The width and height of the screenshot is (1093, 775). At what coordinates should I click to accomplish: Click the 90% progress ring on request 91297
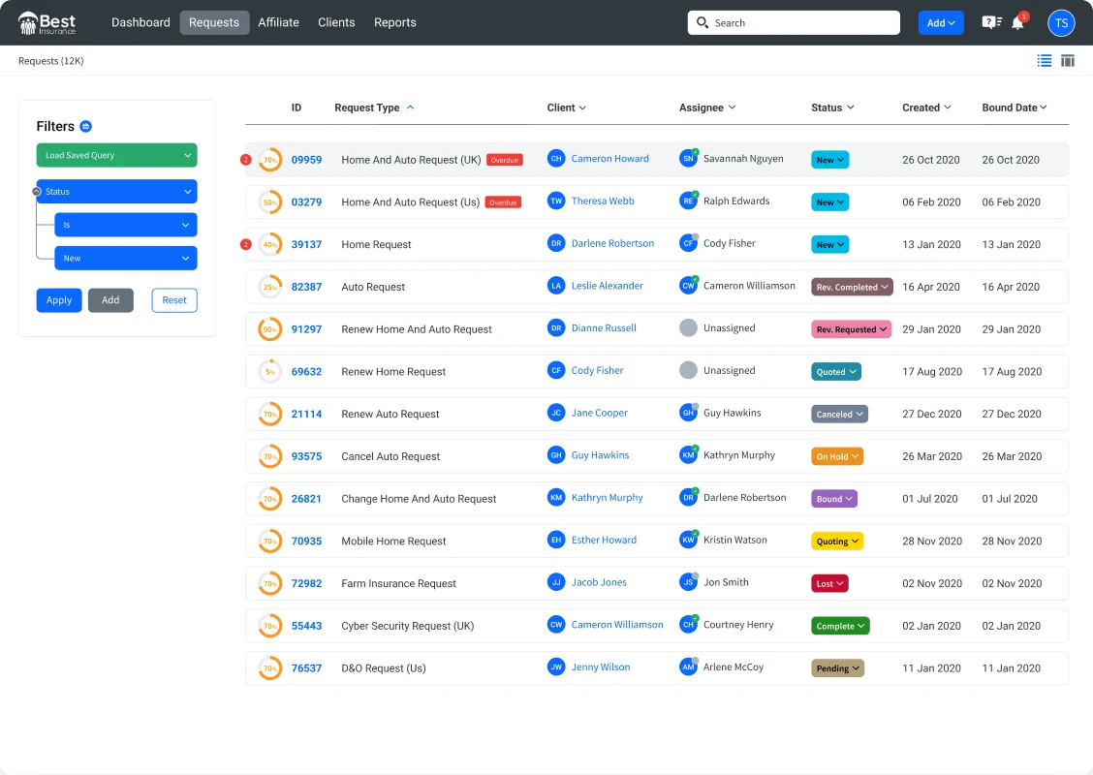(x=270, y=329)
